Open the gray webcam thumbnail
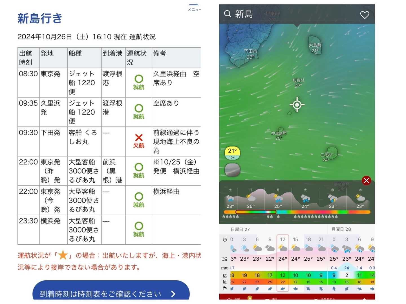406x304 pixels. click(x=232, y=170)
